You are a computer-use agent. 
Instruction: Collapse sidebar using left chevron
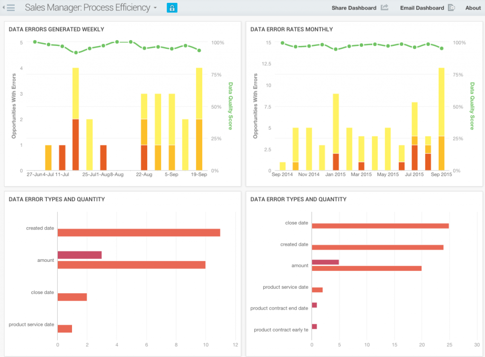pyautogui.click(x=4, y=8)
